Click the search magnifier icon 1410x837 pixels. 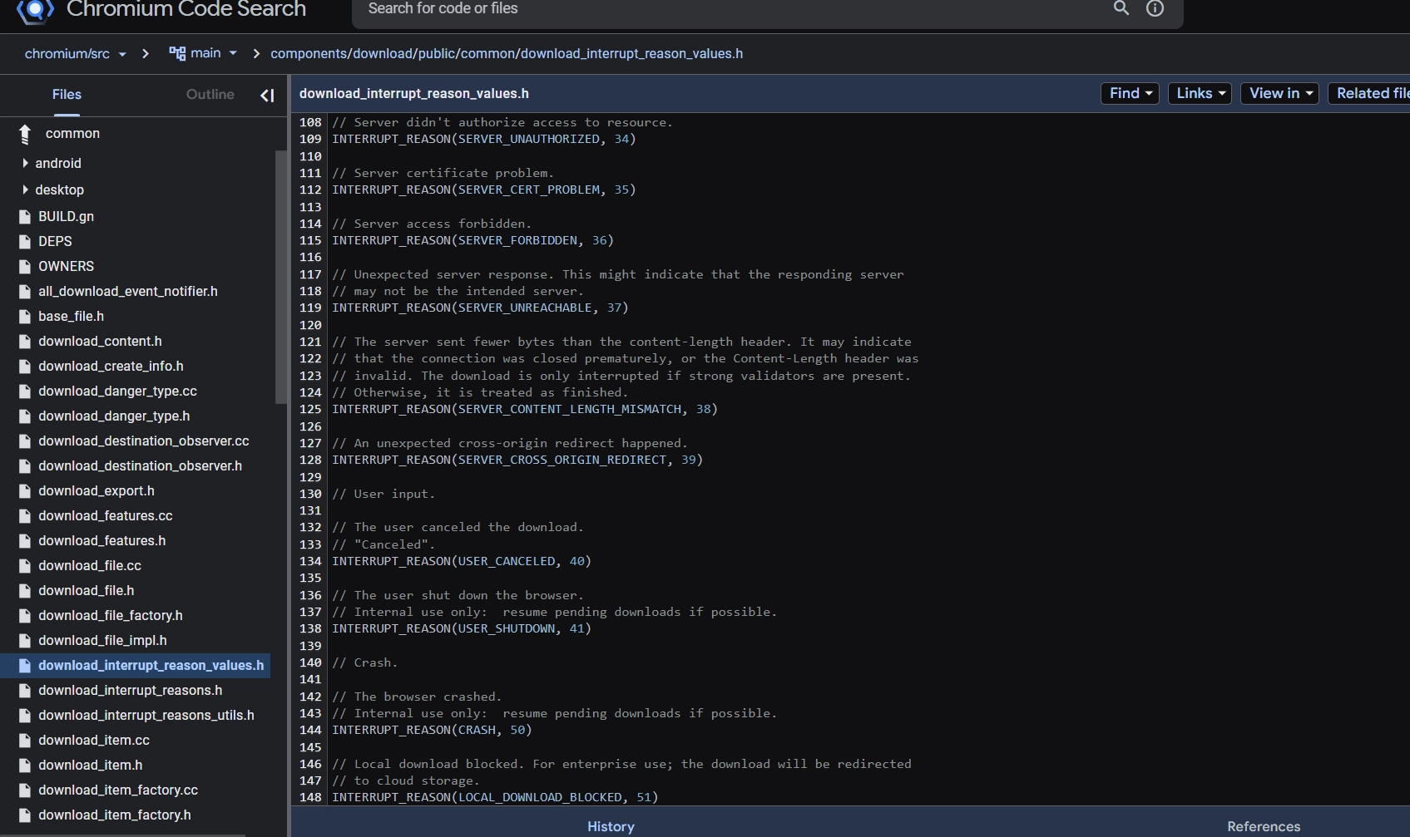click(1121, 8)
